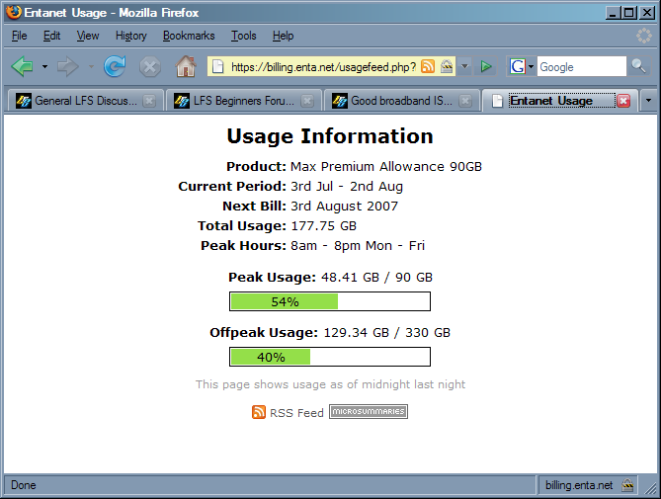Click the orange RSS icon beside RSS Feed
This screenshot has height=499, width=661.
[259, 412]
